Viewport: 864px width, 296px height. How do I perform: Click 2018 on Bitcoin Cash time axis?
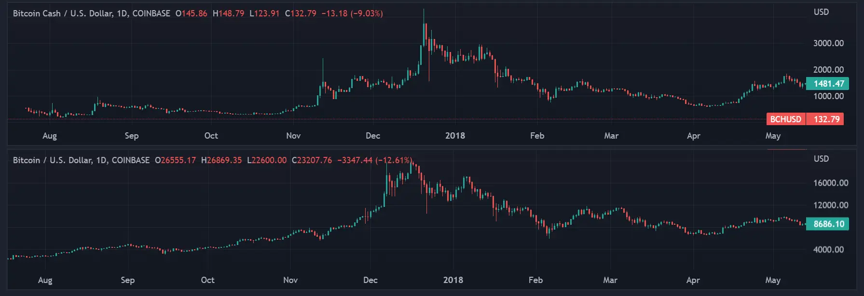point(455,136)
